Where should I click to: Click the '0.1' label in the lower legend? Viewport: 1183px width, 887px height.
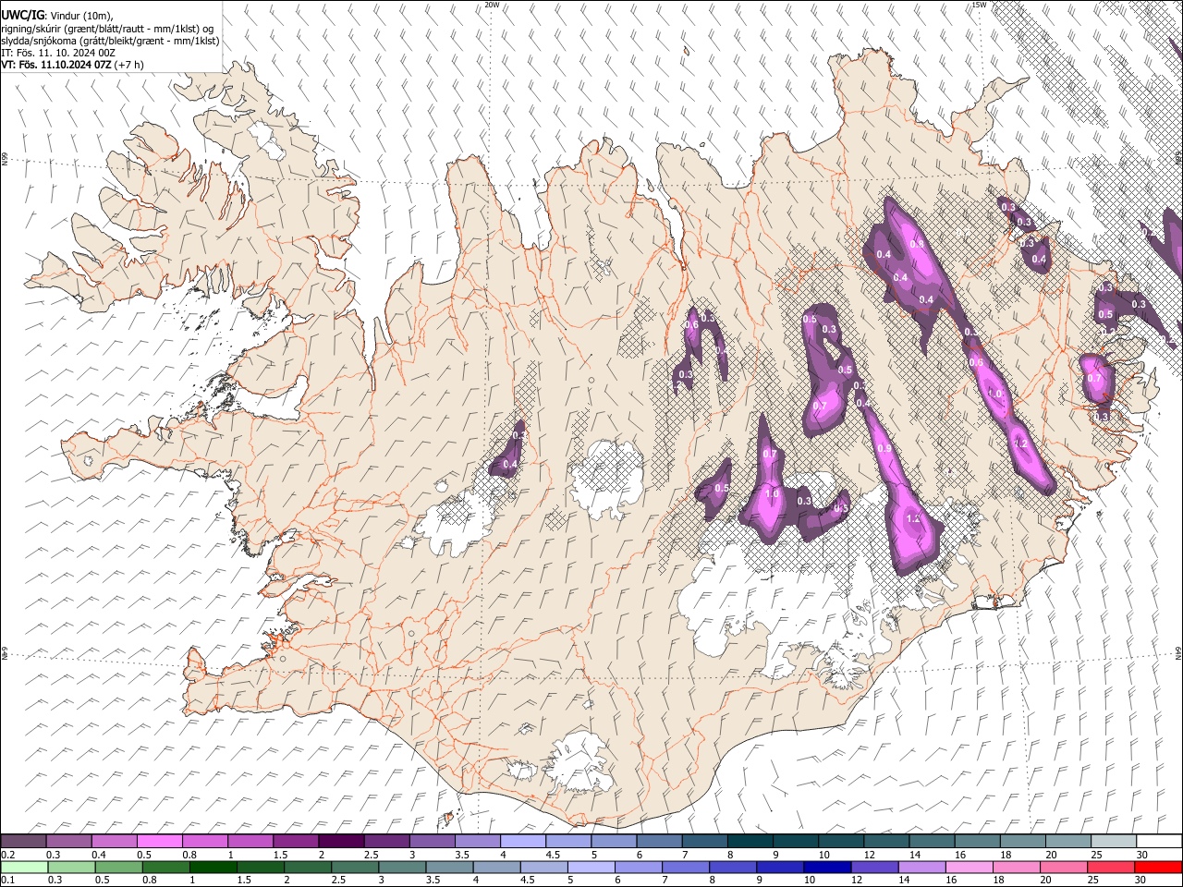[x=7, y=880]
